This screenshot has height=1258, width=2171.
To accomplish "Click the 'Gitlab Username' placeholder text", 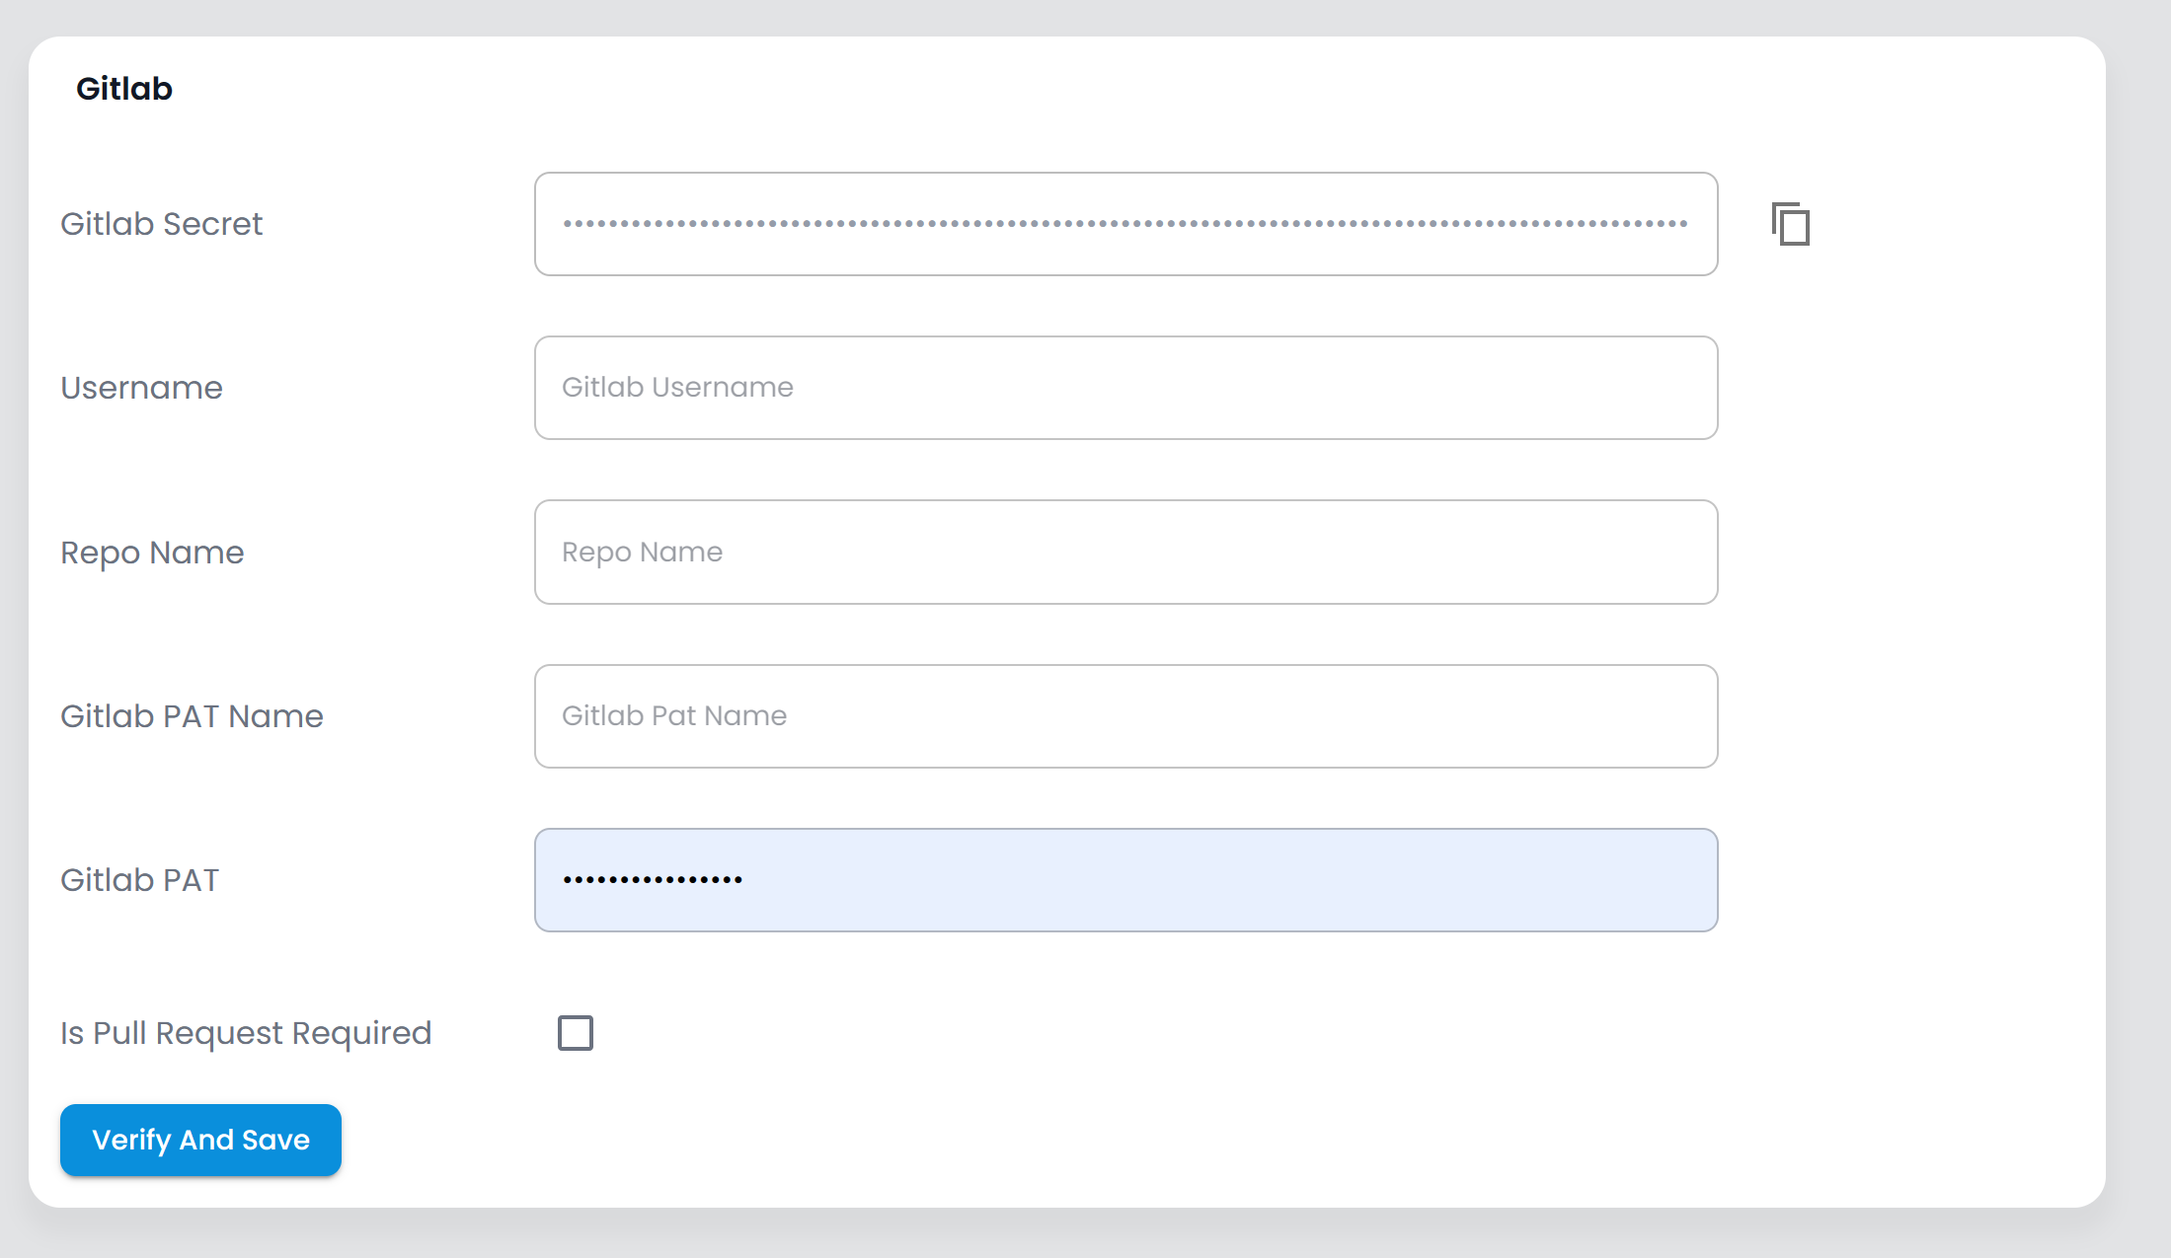I will pos(677,388).
